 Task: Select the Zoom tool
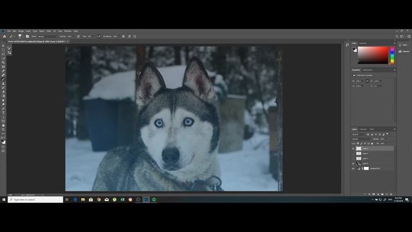[3, 129]
